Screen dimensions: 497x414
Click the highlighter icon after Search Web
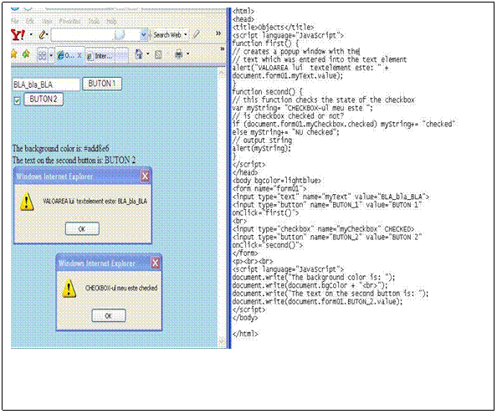pyautogui.click(x=197, y=34)
